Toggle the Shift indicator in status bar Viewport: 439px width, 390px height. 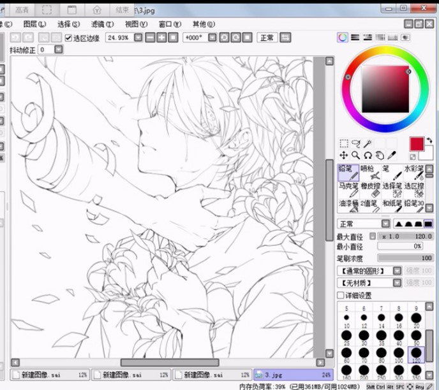pyautogui.click(x=370, y=387)
